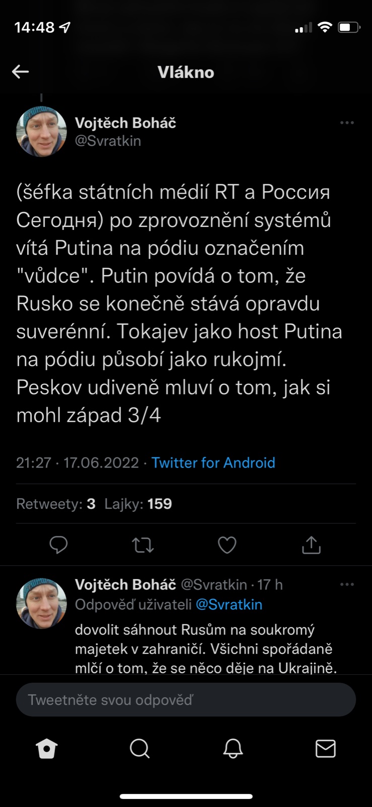Open the Twitter for Android link
372x807 pixels.
(213, 463)
